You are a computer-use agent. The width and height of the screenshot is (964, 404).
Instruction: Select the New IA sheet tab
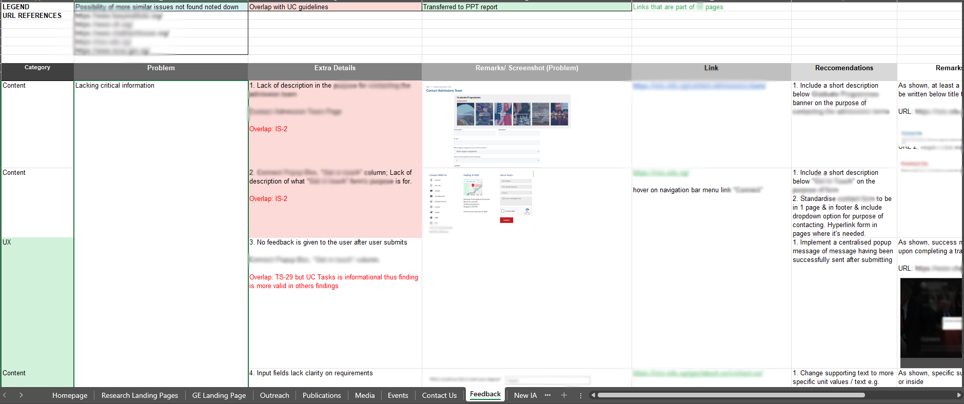point(525,395)
